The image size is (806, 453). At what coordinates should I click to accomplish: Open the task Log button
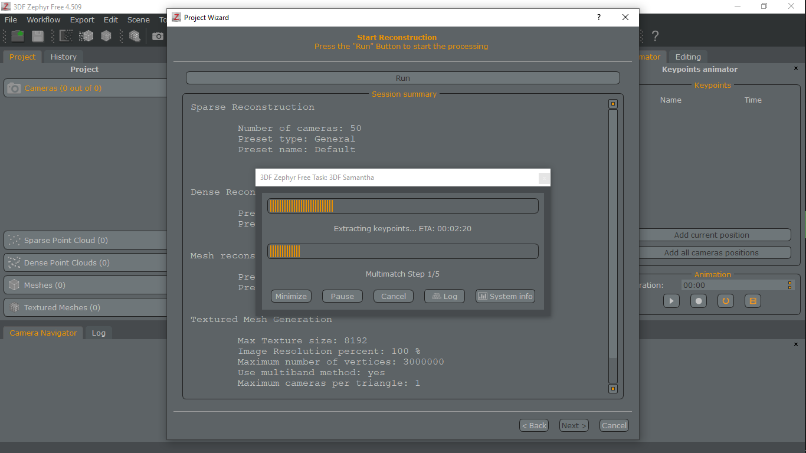[x=444, y=296]
